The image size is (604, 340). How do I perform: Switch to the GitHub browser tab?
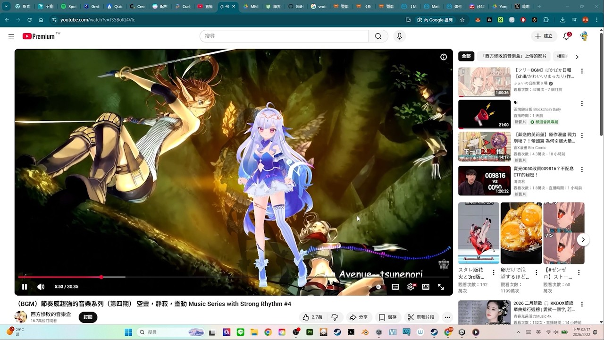point(296,7)
